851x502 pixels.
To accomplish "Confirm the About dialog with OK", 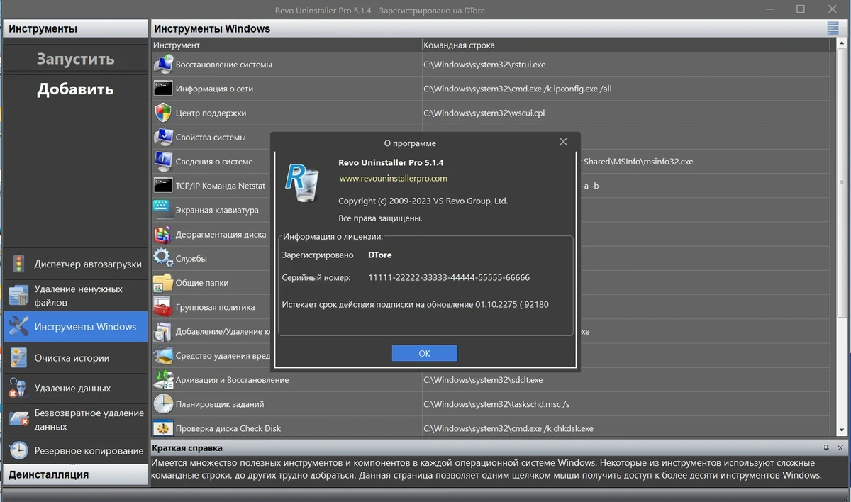I will [424, 353].
